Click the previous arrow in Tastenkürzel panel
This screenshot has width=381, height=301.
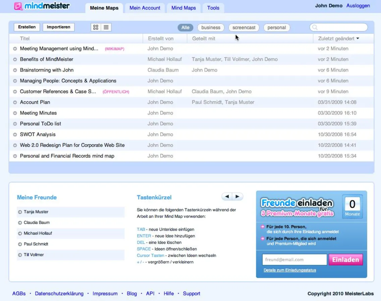(x=226, y=196)
